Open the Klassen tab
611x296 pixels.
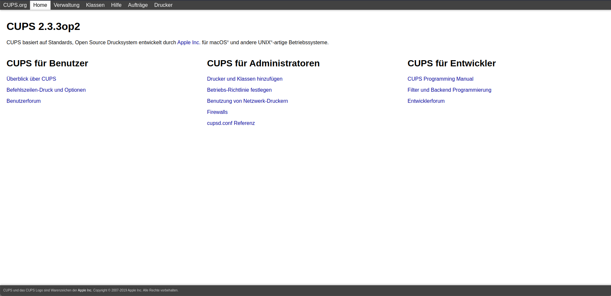tap(95, 5)
